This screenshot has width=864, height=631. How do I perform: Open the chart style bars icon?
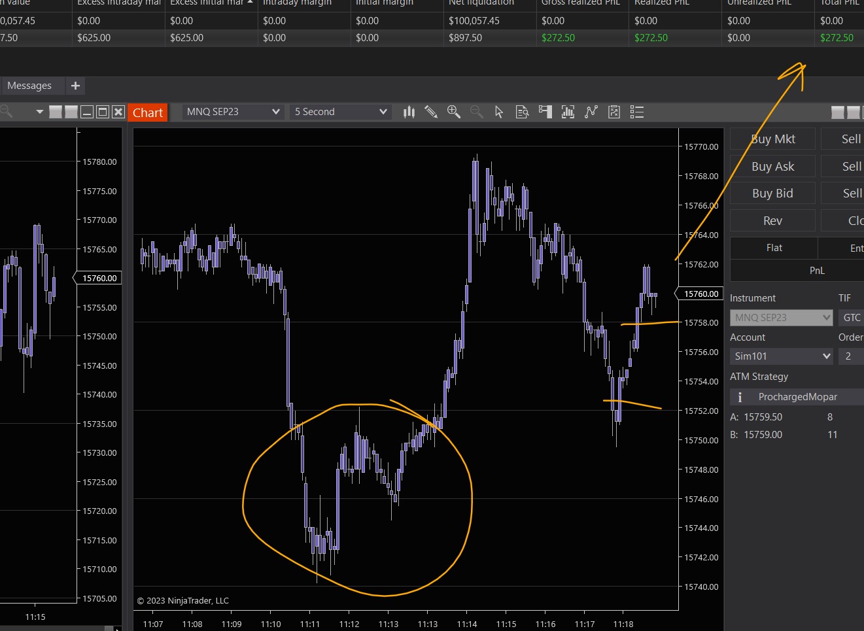pyautogui.click(x=409, y=112)
